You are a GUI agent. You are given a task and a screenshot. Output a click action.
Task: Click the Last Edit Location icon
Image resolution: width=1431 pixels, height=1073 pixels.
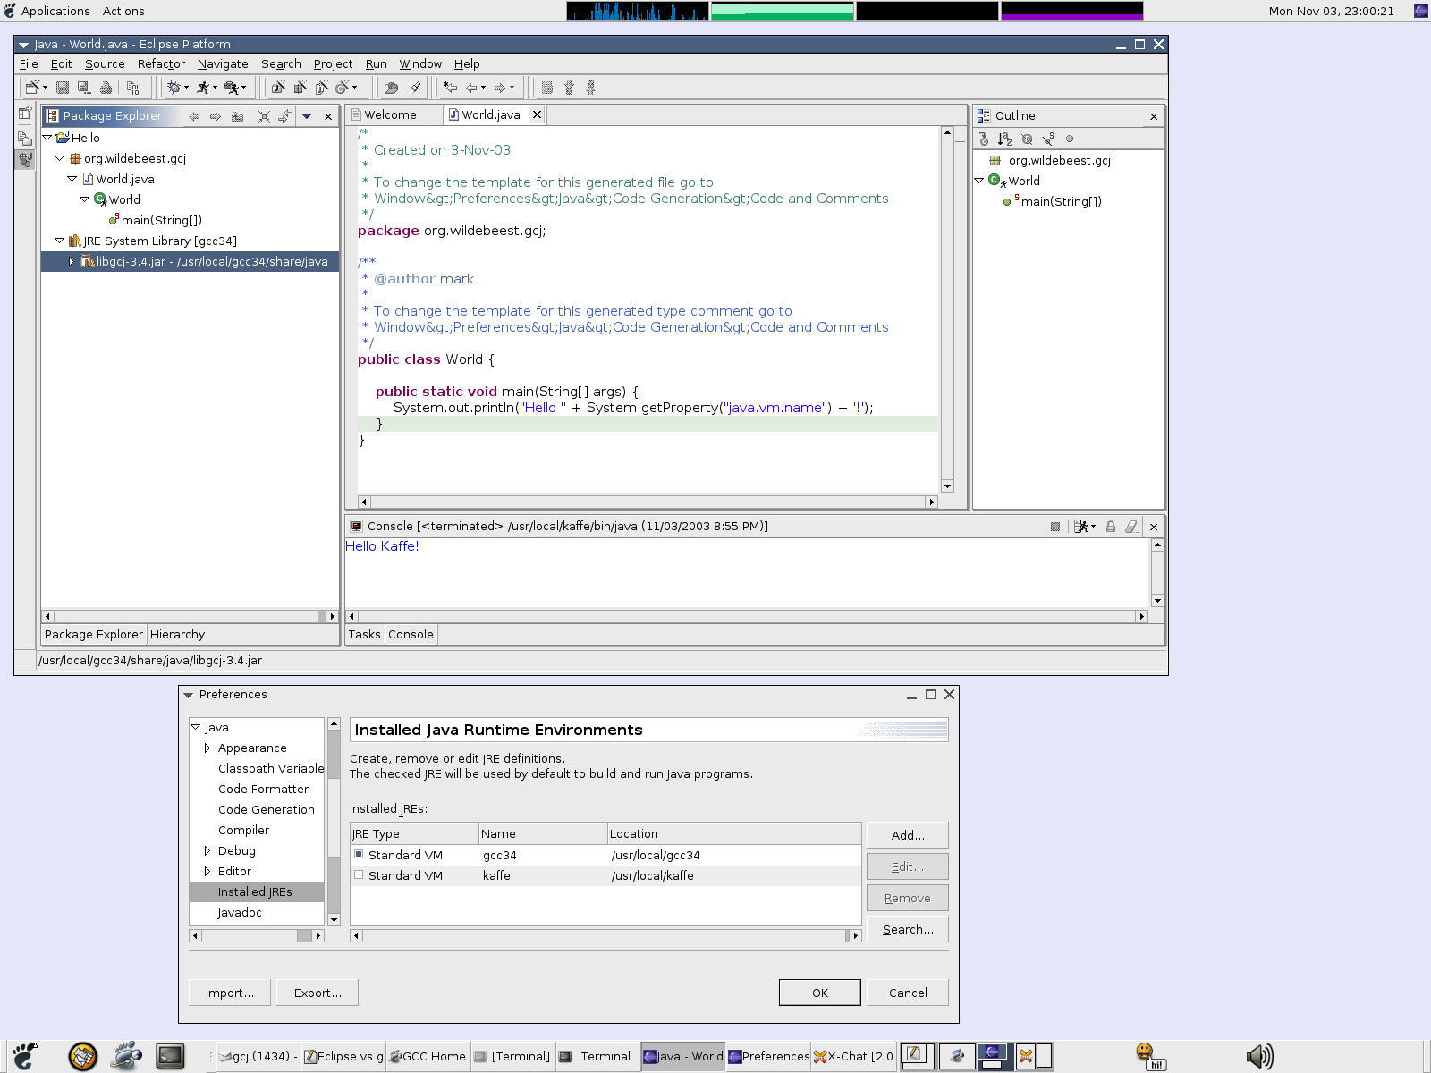coord(450,88)
